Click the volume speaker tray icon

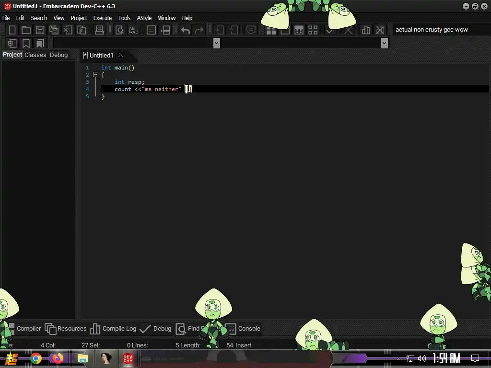422,358
